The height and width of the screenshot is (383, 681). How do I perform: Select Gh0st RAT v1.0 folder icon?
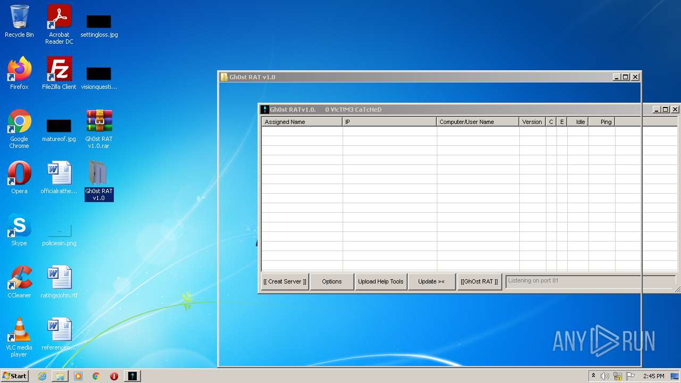(99, 181)
